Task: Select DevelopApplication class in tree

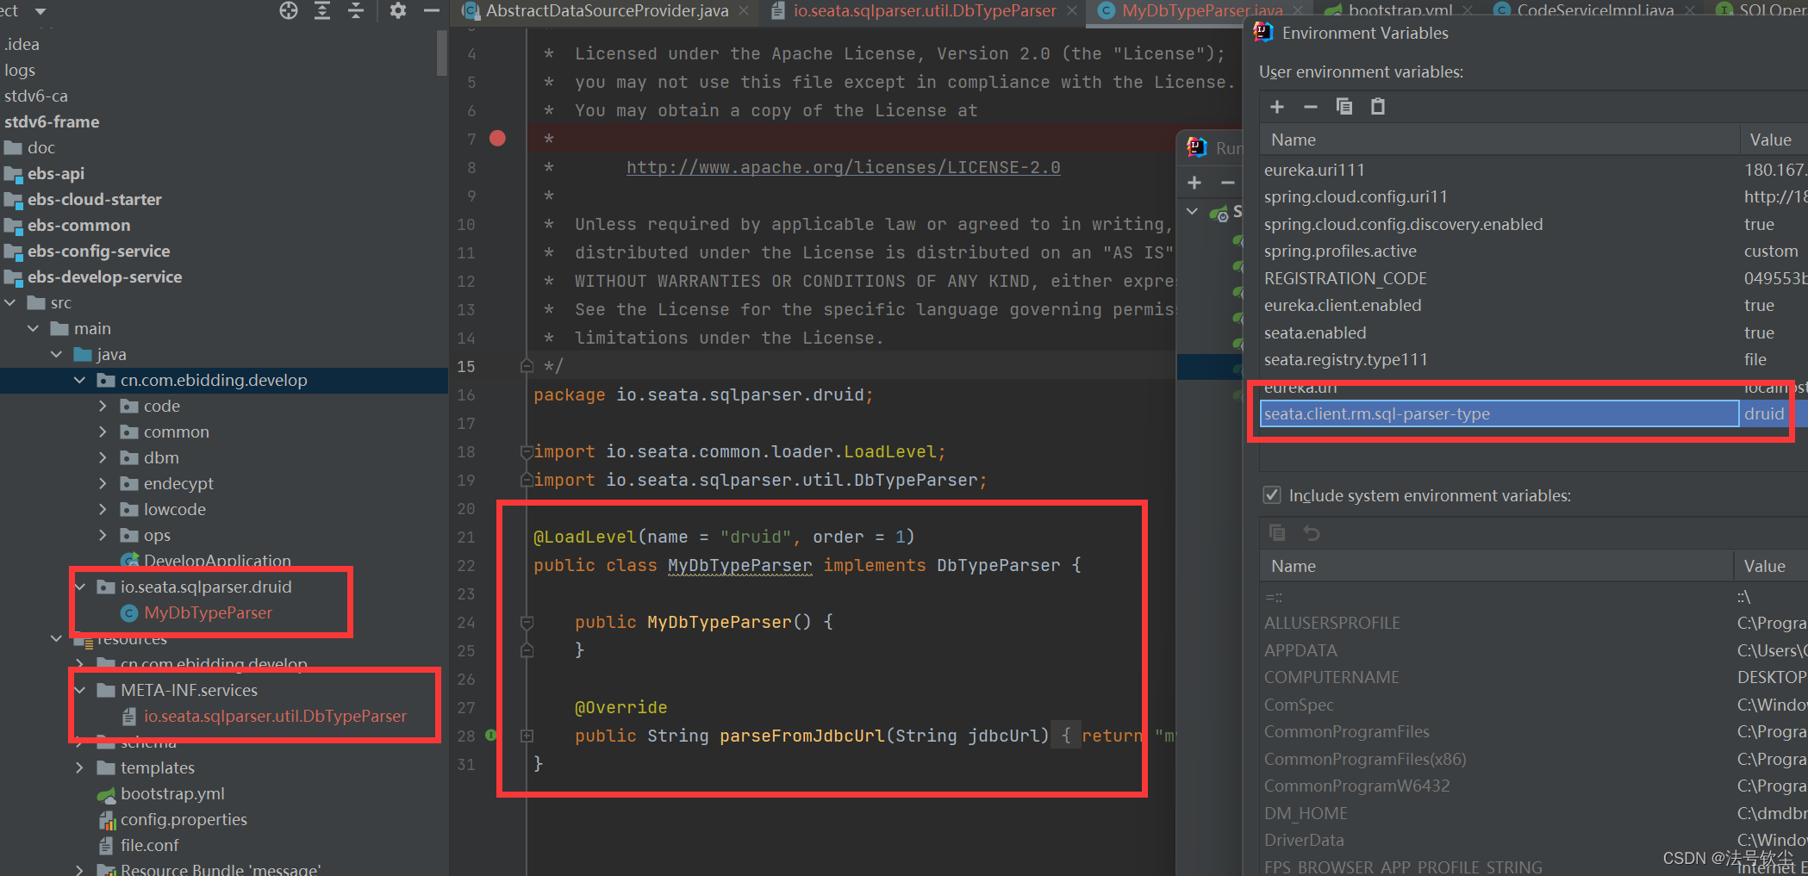Action: (217, 561)
